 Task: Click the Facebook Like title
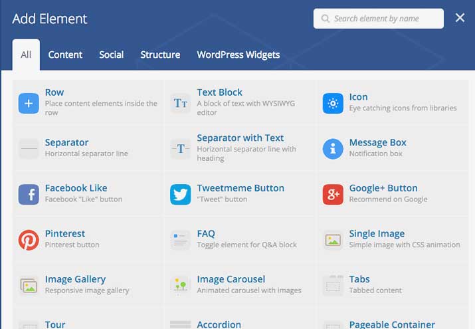coord(76,188)
